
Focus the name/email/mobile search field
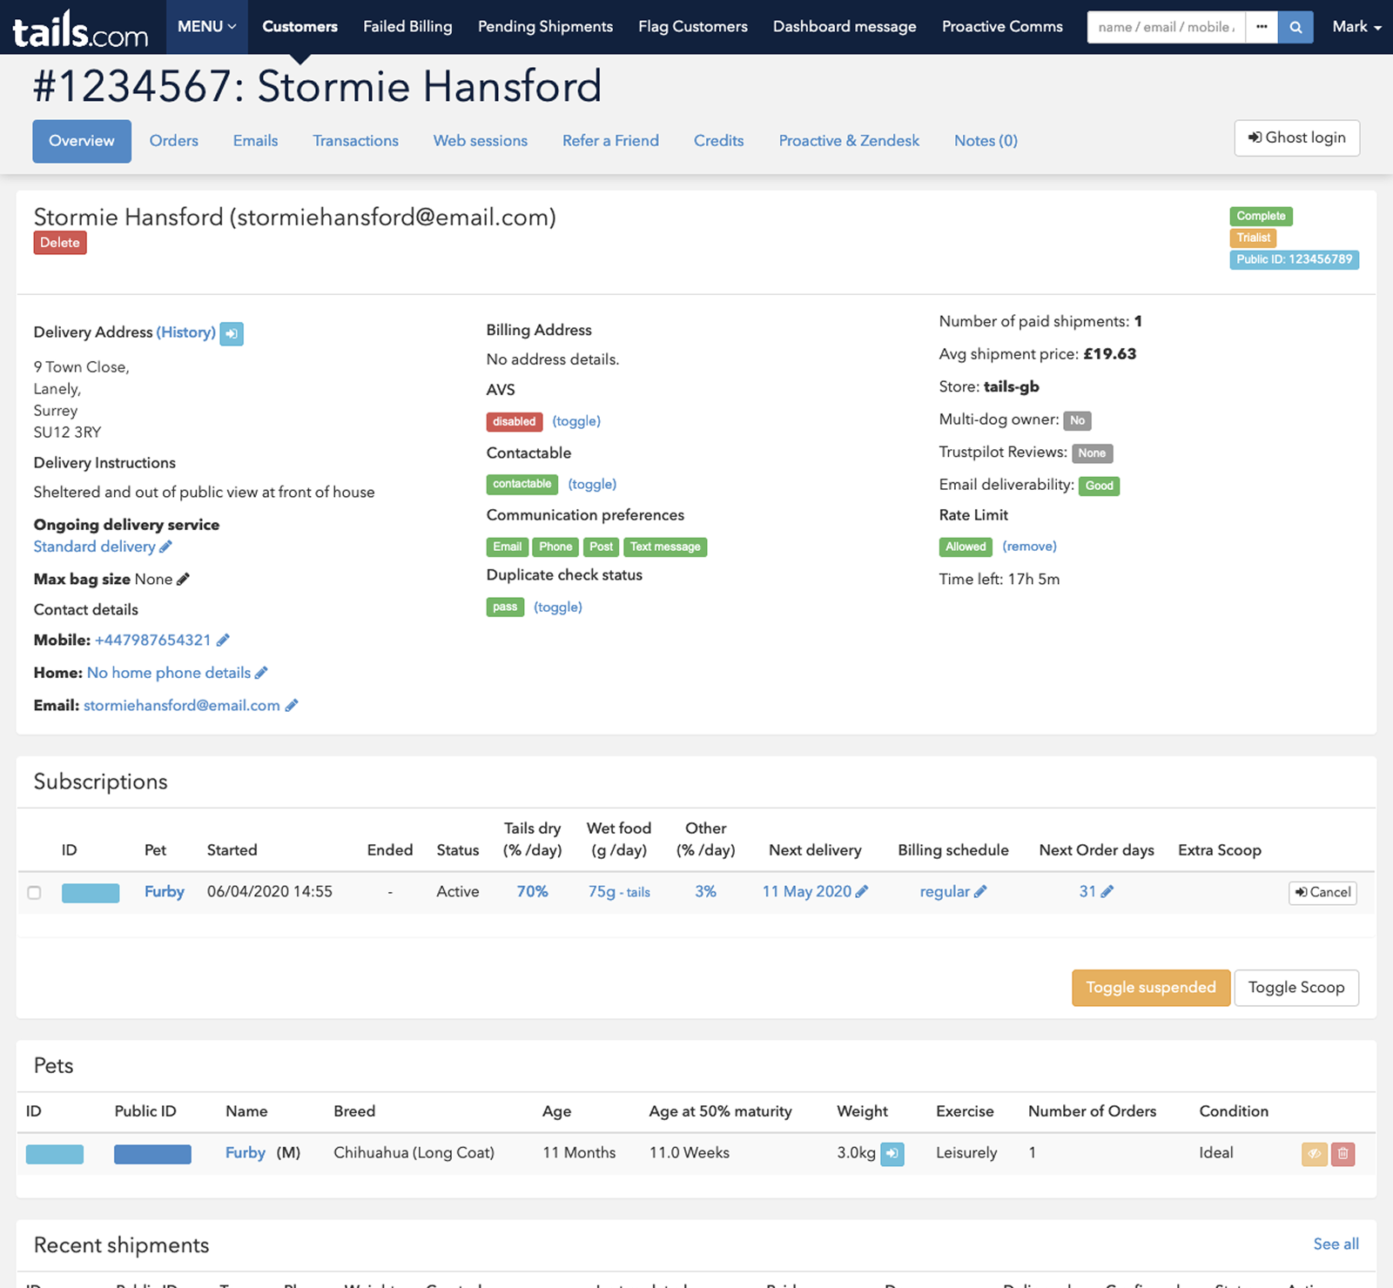1165,27
